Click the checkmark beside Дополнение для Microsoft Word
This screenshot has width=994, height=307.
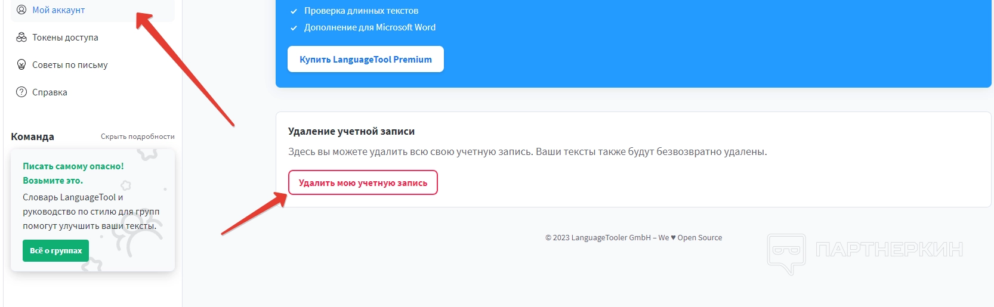[x=294, y=28]
